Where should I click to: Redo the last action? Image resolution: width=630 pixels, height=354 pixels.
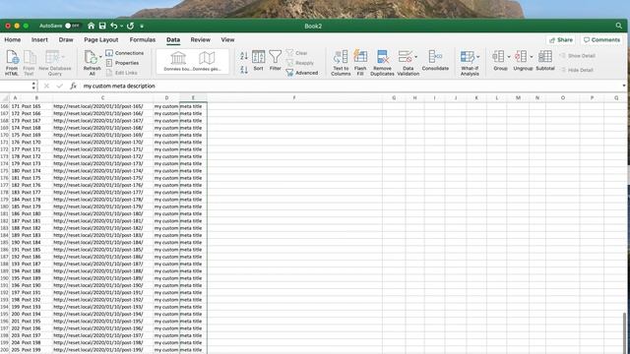tap(130, 26)
